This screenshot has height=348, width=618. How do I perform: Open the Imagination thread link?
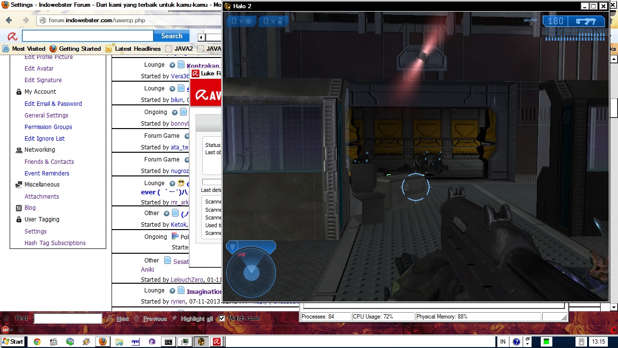click(x=204, y=291)
